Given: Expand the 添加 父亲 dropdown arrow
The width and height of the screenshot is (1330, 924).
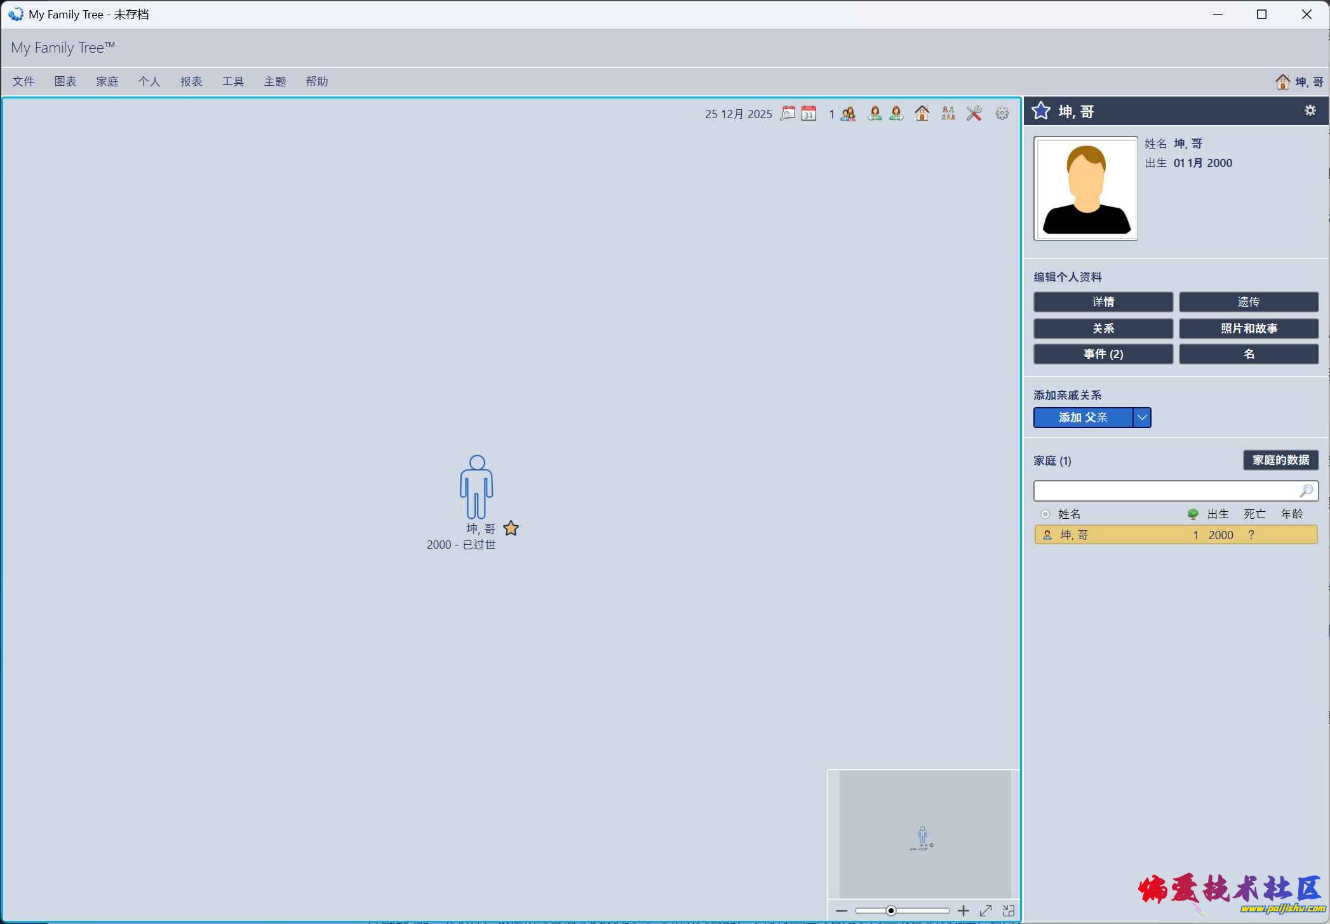Looking at the screenshot, I should point(1141,417).
